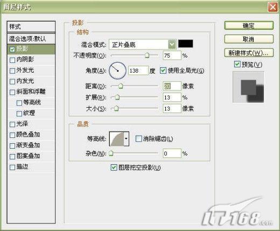Viewport: 280px width, 231px height.
Task: Enable the 图案叠加 pattern overlay checkbox
Action: click(x=12, y=157)
